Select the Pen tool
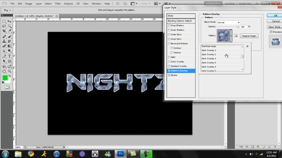This screenshot has height=158, width=282. tap(4, 57)
